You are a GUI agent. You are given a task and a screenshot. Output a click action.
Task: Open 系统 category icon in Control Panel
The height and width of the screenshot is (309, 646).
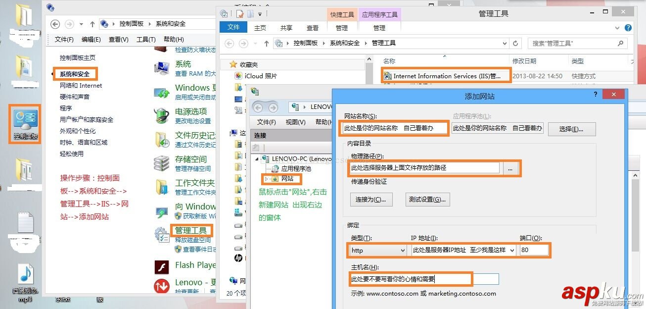(162, 68)
